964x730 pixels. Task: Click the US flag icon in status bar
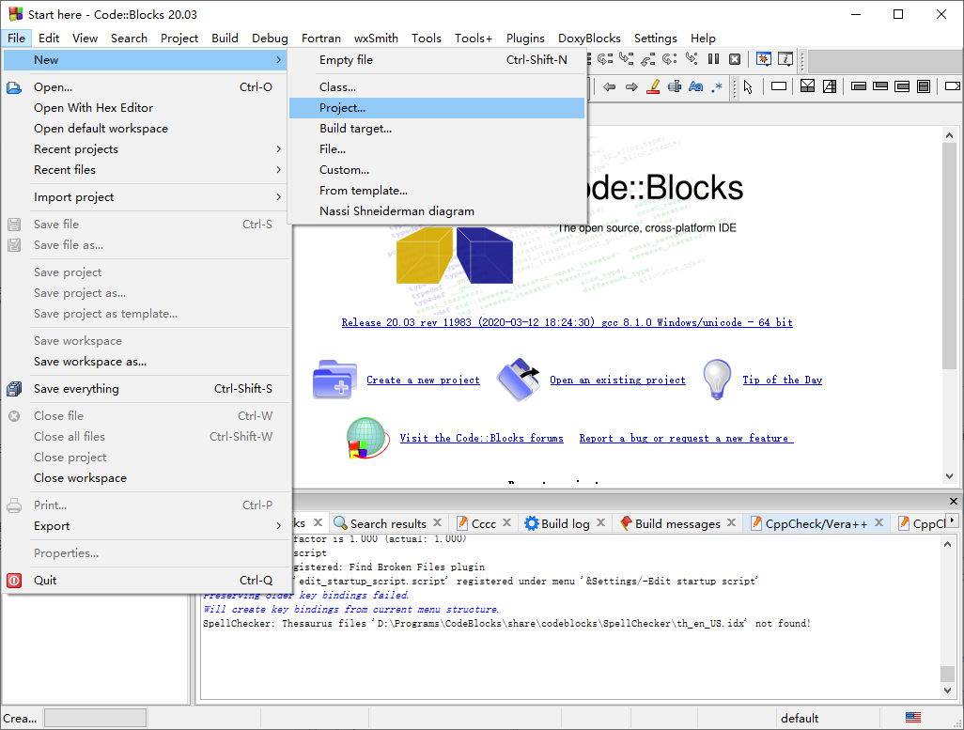[913, 717]
